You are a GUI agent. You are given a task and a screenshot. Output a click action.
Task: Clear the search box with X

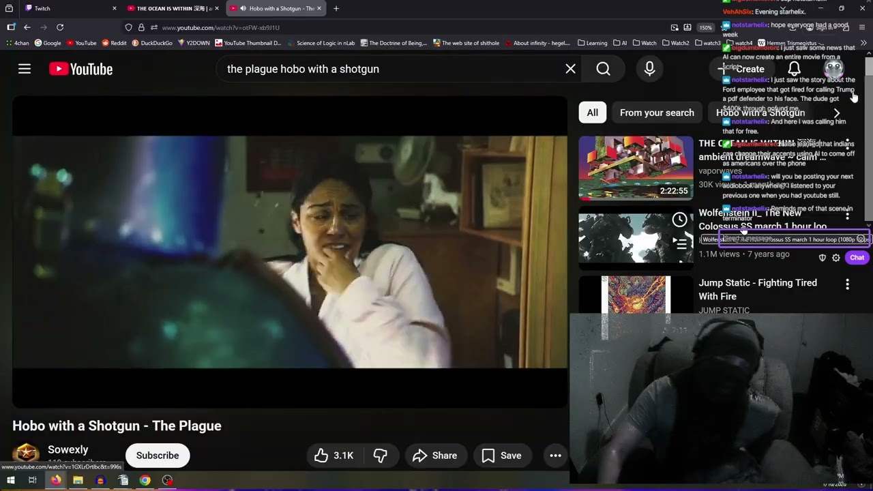[x=571, y=69]
